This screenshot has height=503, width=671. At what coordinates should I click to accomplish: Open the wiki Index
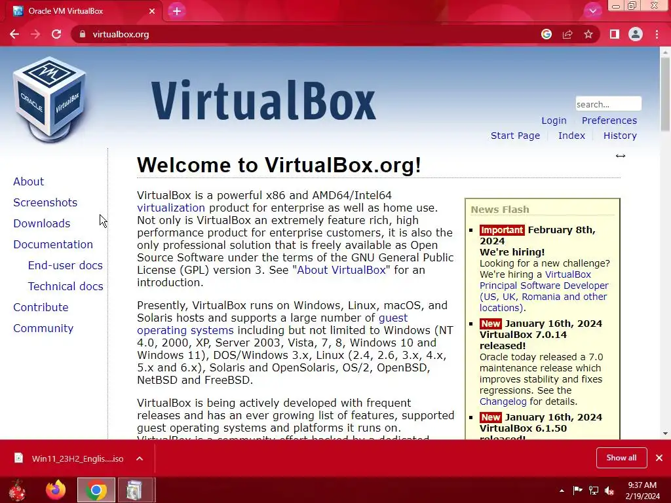[571, 136]
